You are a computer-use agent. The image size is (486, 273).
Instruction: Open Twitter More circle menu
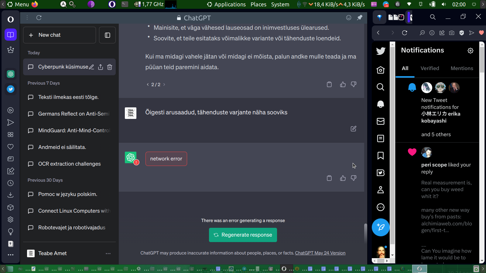pos(381,207)
